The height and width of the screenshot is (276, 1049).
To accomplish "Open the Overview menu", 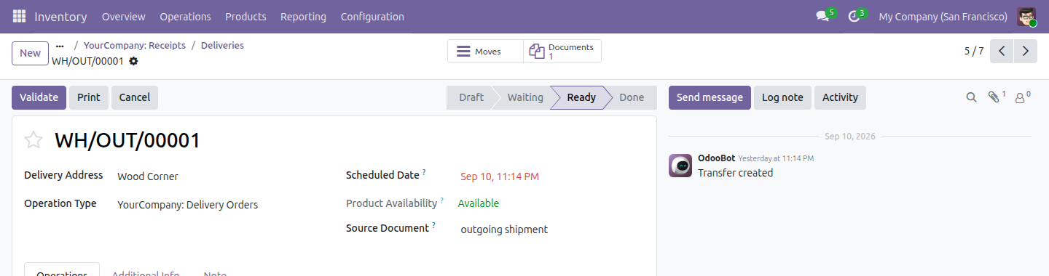I will 124,16.
